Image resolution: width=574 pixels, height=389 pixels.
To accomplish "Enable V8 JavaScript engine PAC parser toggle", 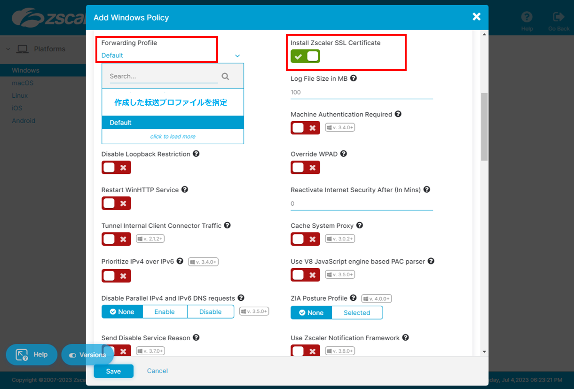I will [x=305, y=274].
